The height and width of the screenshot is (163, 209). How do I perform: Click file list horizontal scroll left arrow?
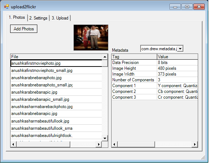(13, 144)
